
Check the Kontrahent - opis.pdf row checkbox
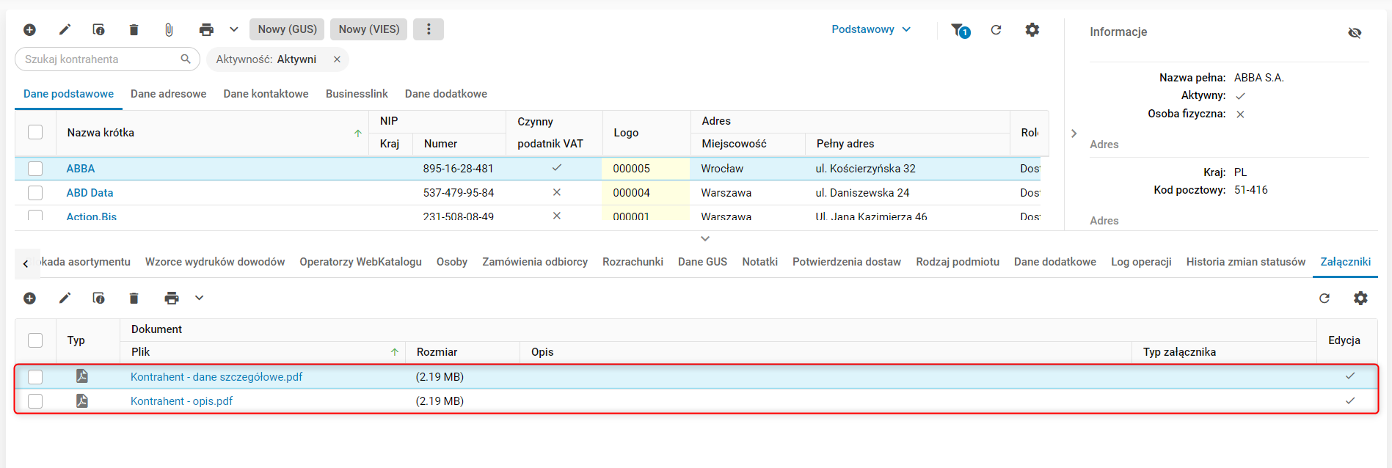click(x=35, y=401)
